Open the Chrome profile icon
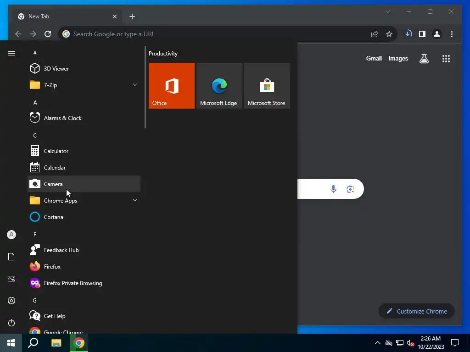 437,34
